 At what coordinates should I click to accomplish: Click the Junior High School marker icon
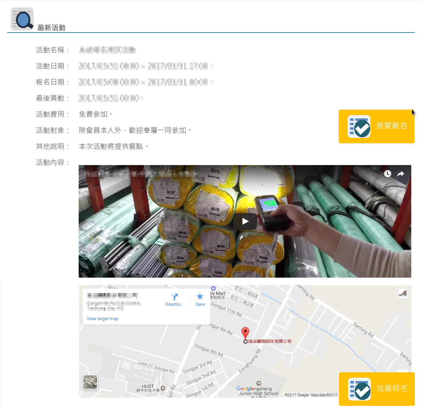click(x=259, y=383)
